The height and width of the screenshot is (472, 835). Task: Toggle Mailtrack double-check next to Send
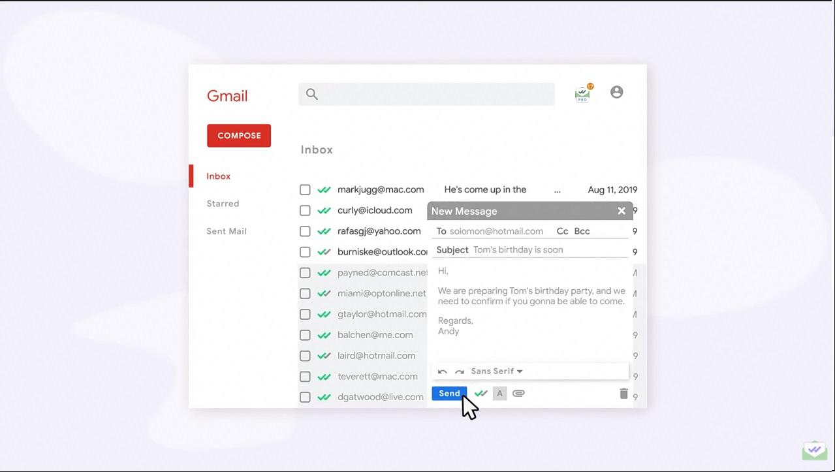tap(481, 393)
